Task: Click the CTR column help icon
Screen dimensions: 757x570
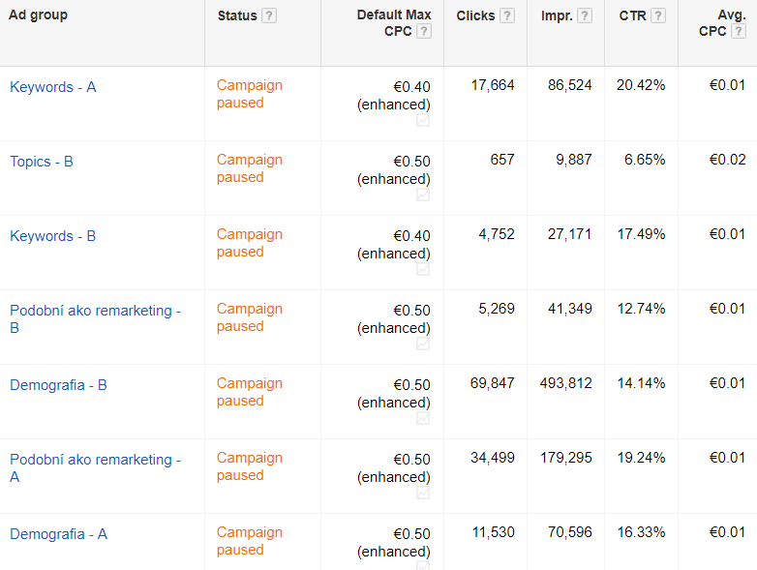Action: [658, 15]
